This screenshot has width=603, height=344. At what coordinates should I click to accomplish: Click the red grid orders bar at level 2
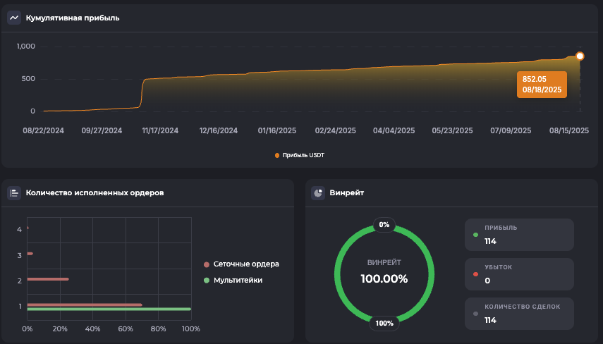pos(47,279)
